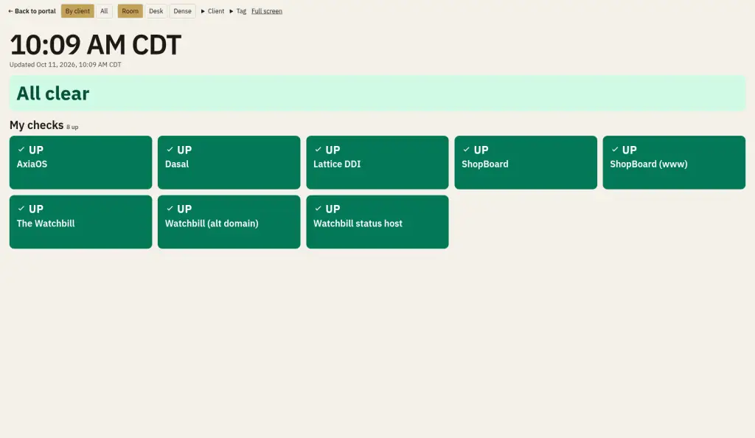Go back to portal
The image size is (755, 438).
[32, 11]
